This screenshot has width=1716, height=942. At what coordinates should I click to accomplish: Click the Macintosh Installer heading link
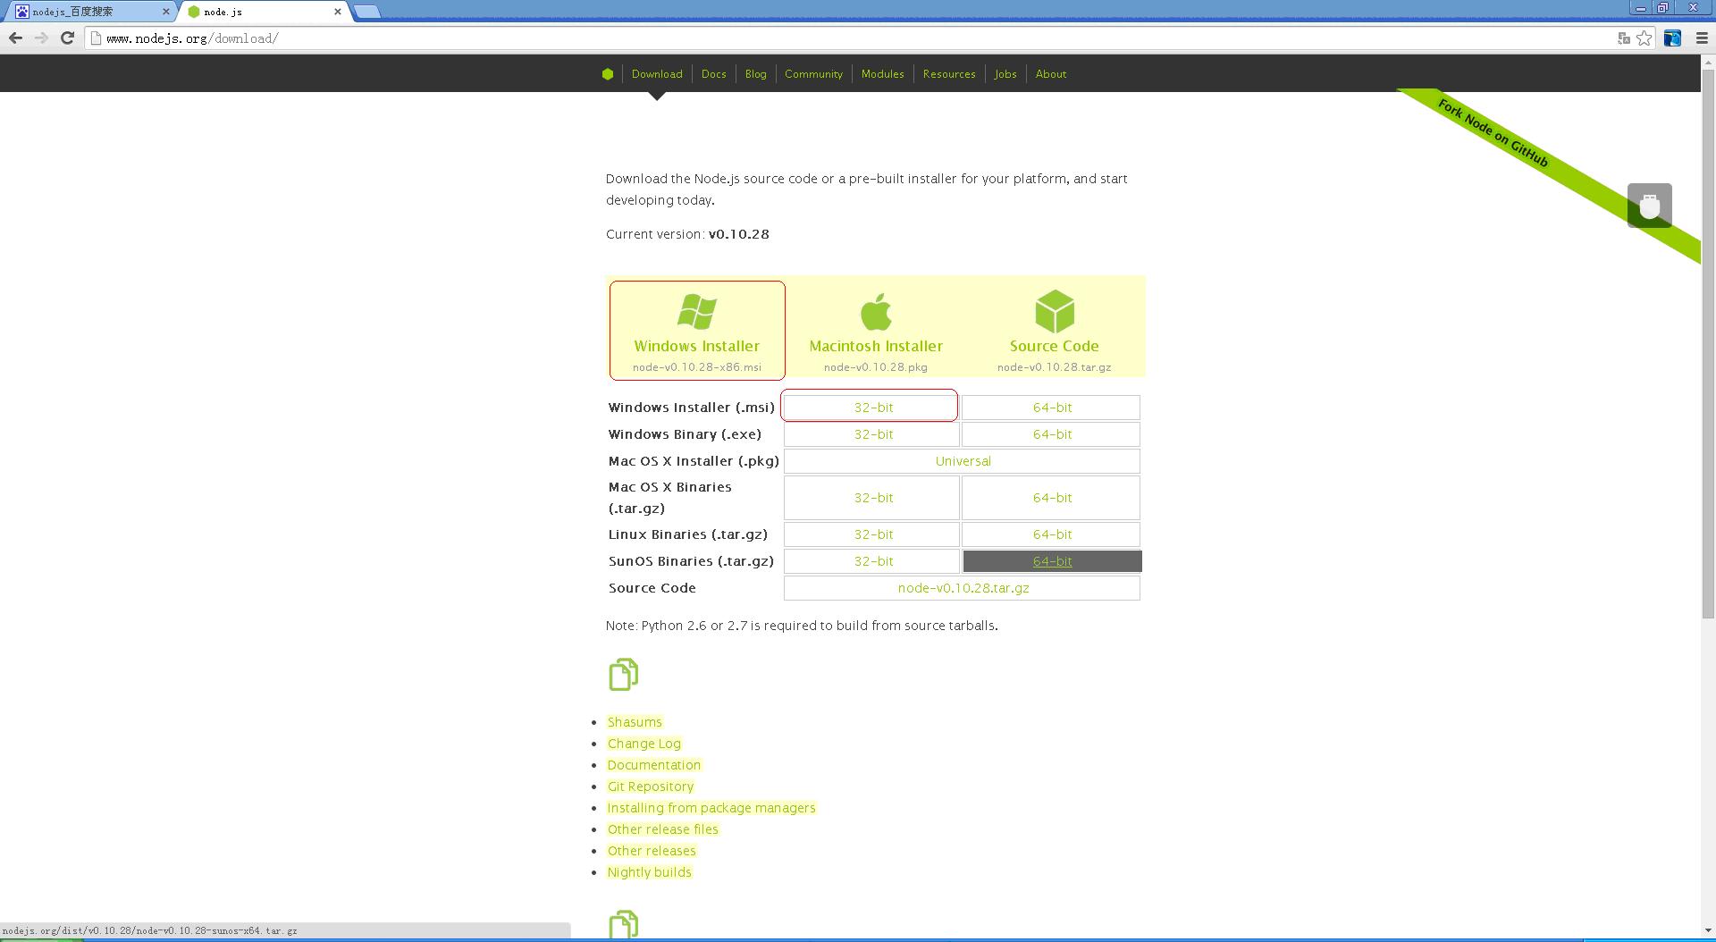(x=876, y=346)
